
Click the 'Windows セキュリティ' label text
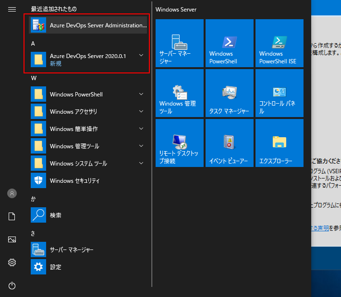coord(75,181)
